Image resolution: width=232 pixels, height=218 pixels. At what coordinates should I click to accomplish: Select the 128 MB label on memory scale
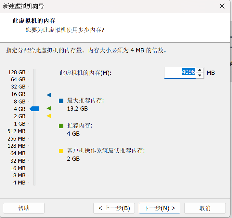[x=17, y=146]
